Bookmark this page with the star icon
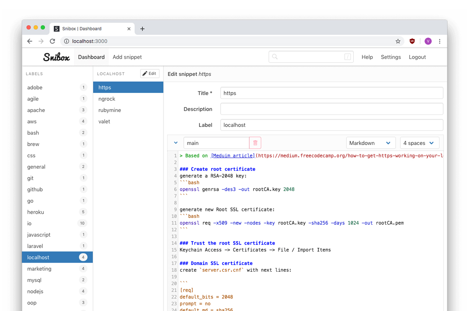This screenshot has width=470, height=311. 398,41
